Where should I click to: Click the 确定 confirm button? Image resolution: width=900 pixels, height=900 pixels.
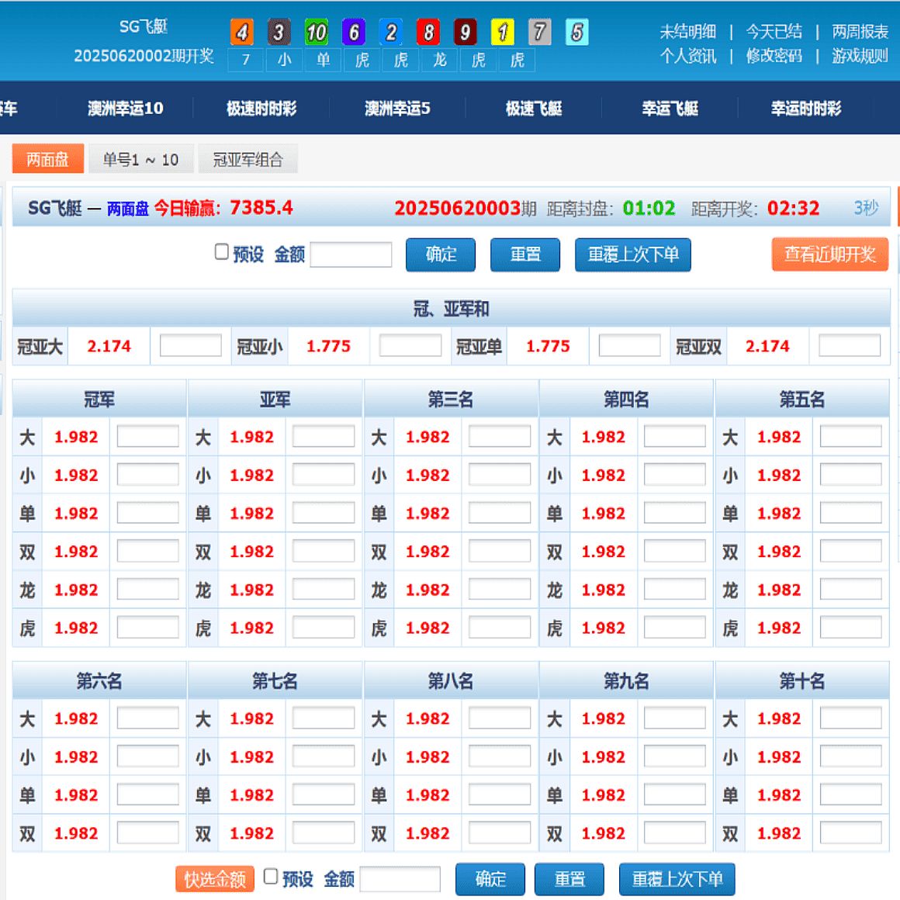pos(440,254)
